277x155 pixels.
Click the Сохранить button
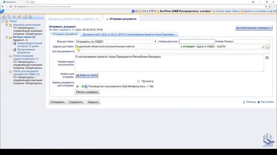click(76, 102)
